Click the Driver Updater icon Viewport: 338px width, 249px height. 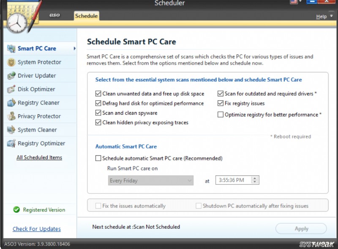click(x=11, y=76)
